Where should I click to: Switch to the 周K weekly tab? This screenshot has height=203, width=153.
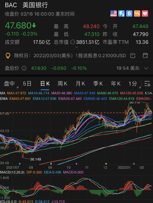click(62, 84)
